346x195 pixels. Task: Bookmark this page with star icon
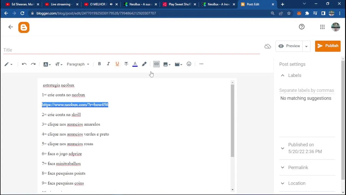289,13
